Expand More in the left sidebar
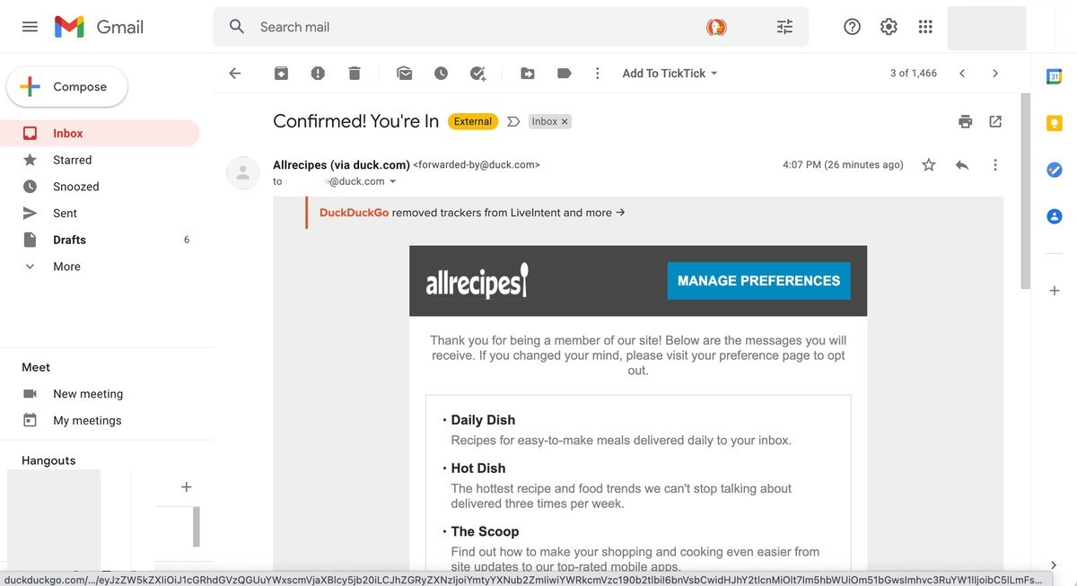Image resolution: width=1077 pixels, height=586 pixels. tap(66, 267)
